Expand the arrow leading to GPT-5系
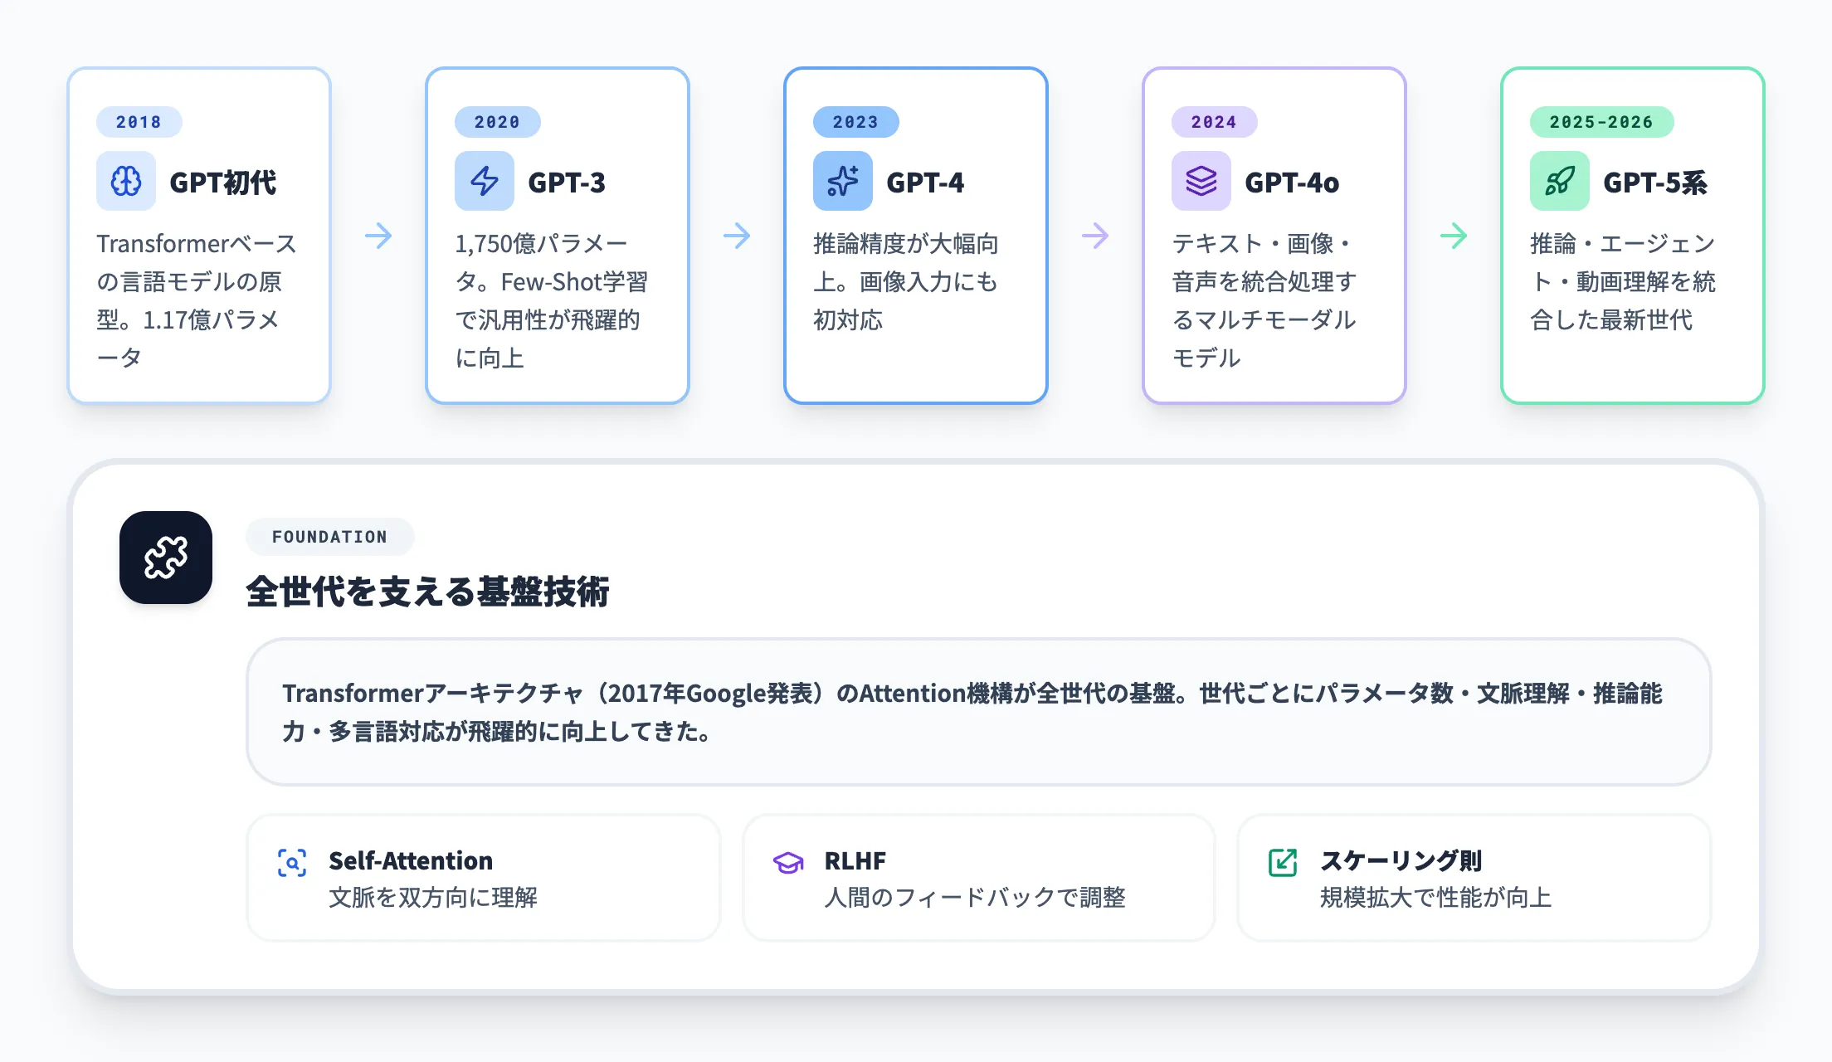1832x1062 pixels. coord(1454,236)
